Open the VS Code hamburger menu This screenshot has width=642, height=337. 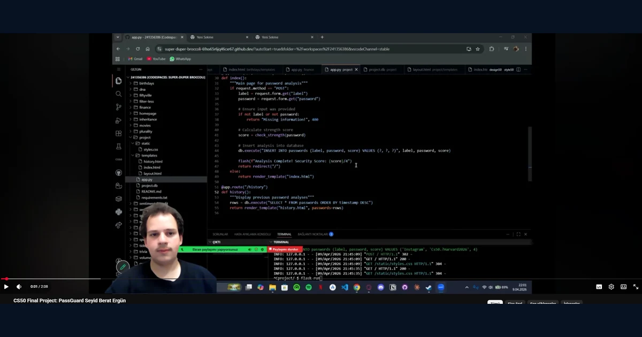tap(119, 69)
